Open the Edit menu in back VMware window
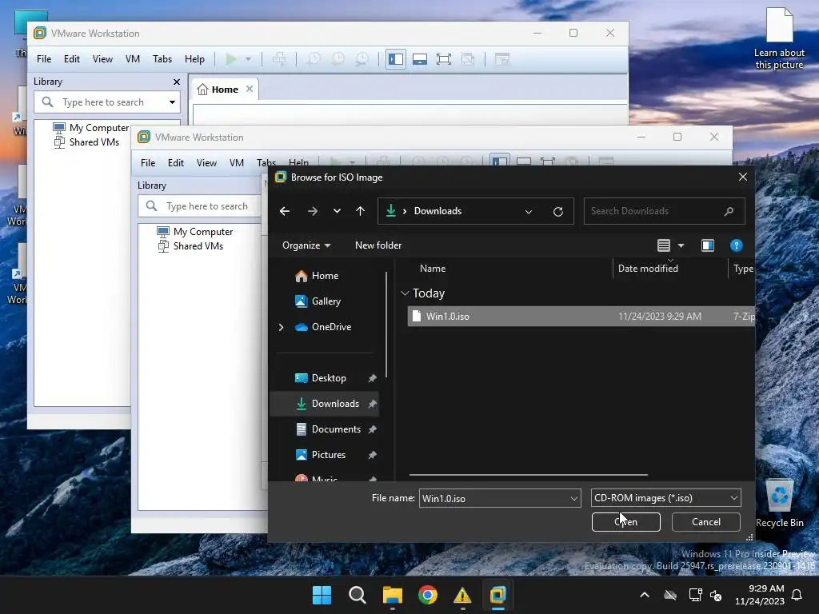 coord(72,59)
